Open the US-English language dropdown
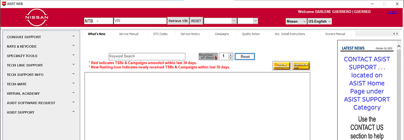404x140 pixels. [319, 22]
